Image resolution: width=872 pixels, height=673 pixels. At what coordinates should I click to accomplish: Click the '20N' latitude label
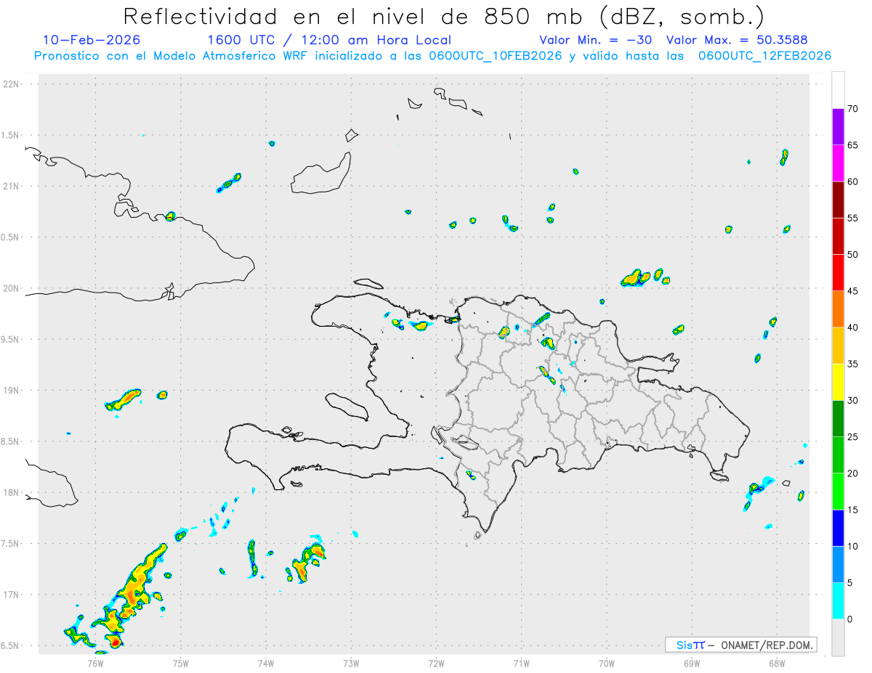(x=11, y=288)
